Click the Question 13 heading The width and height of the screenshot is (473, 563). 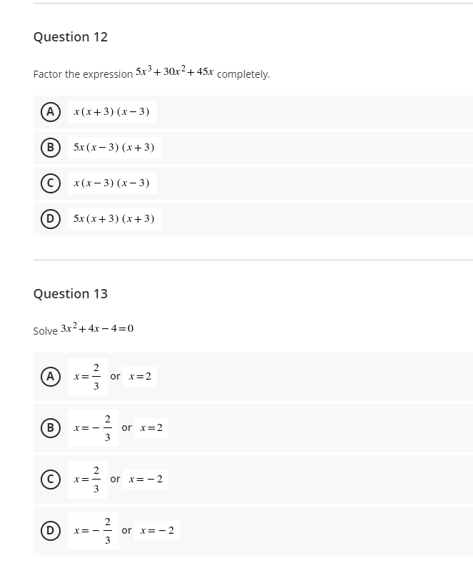(x=71, y=294)
